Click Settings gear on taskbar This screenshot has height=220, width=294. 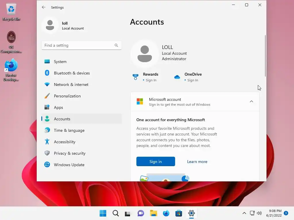(x=192, y=213)
